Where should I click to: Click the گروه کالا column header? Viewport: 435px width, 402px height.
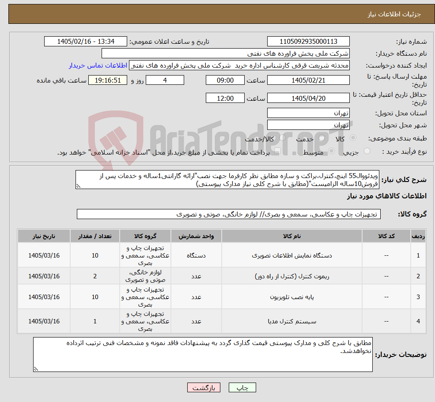(x=145, y=236)
